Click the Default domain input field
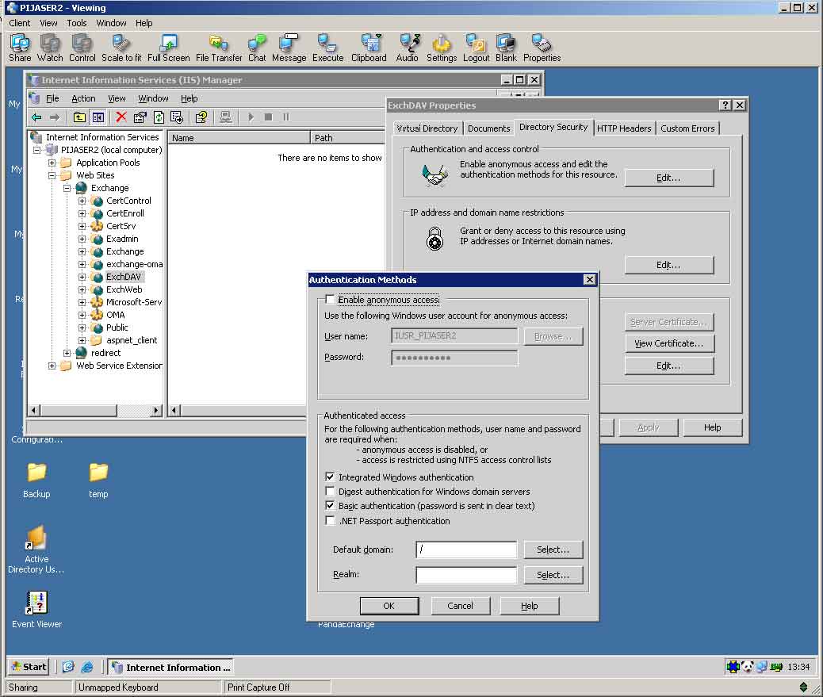Viewport: 823px width, 697px height. [466, 550]
